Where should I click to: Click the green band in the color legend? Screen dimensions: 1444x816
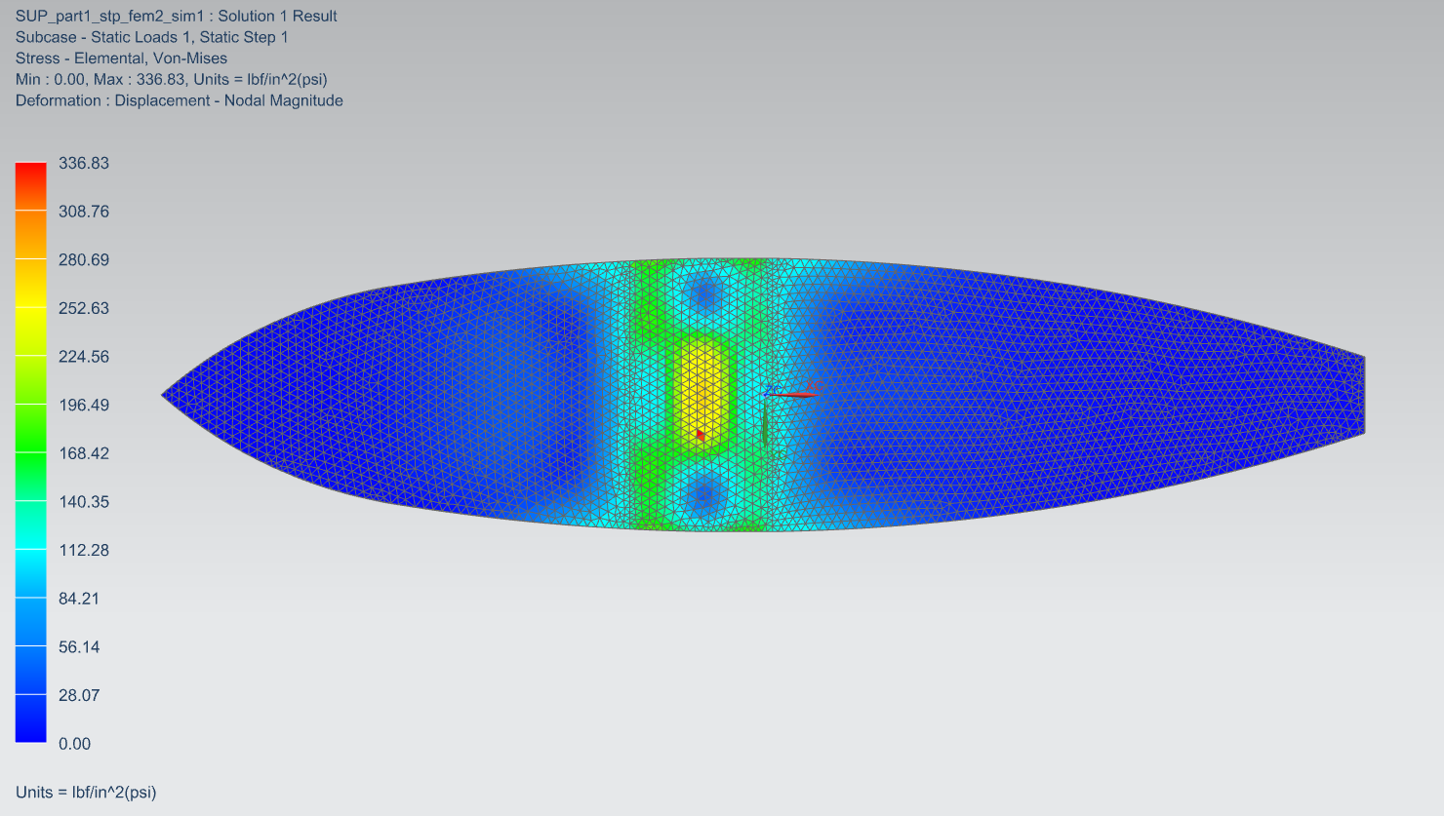point(30,428)
